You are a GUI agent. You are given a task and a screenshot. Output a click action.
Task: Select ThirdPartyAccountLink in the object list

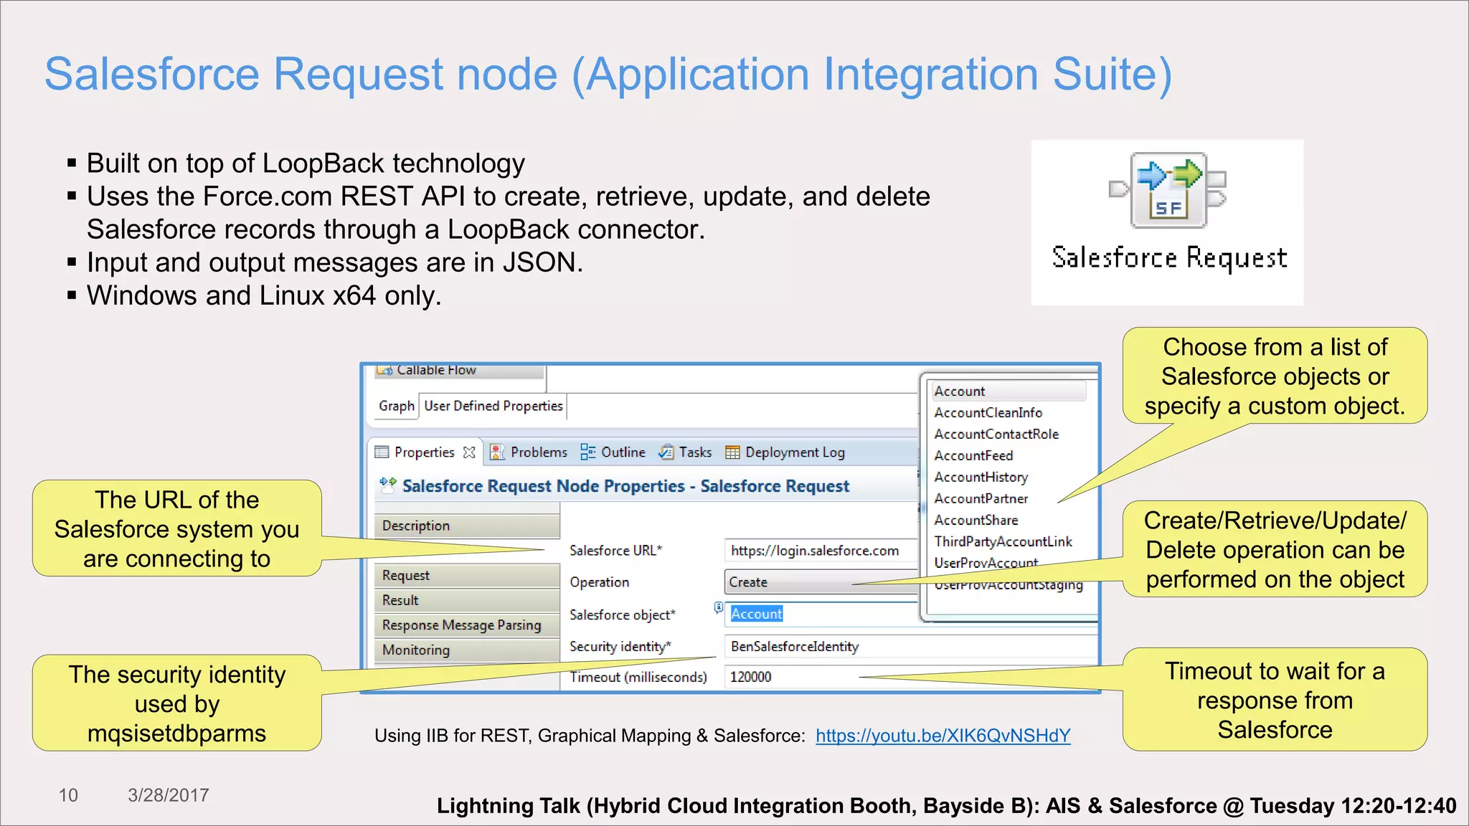pos(1003,541)
